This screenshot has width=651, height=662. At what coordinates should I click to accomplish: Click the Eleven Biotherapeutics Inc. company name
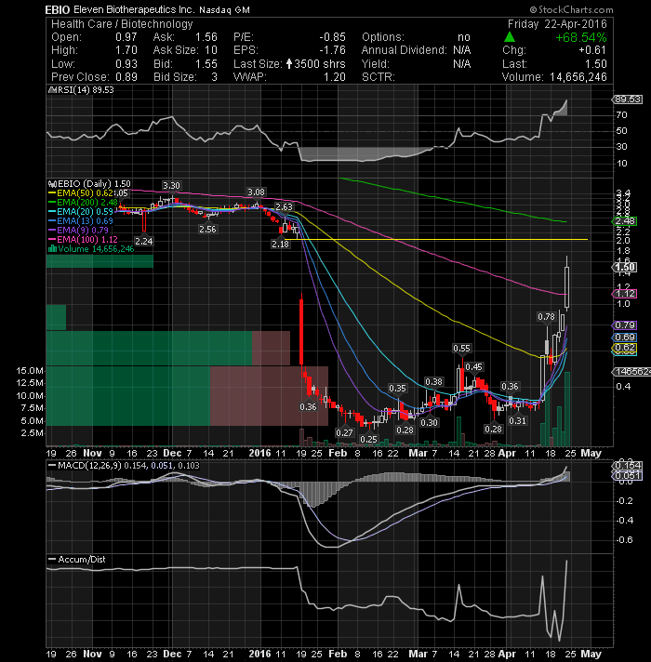click(x=134, y=9)
